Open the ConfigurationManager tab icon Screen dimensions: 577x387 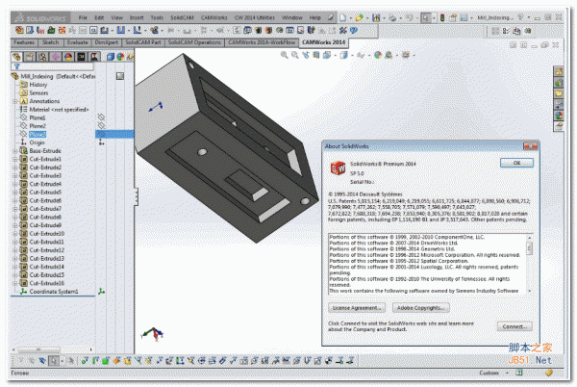(x=42, y=57)
